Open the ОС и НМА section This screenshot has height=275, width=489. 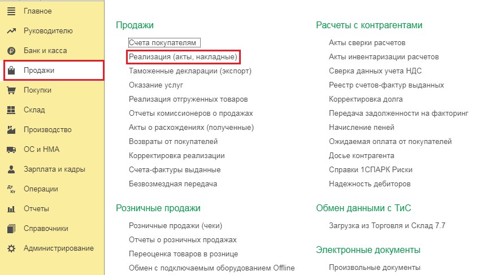click(x=41, y=150)
